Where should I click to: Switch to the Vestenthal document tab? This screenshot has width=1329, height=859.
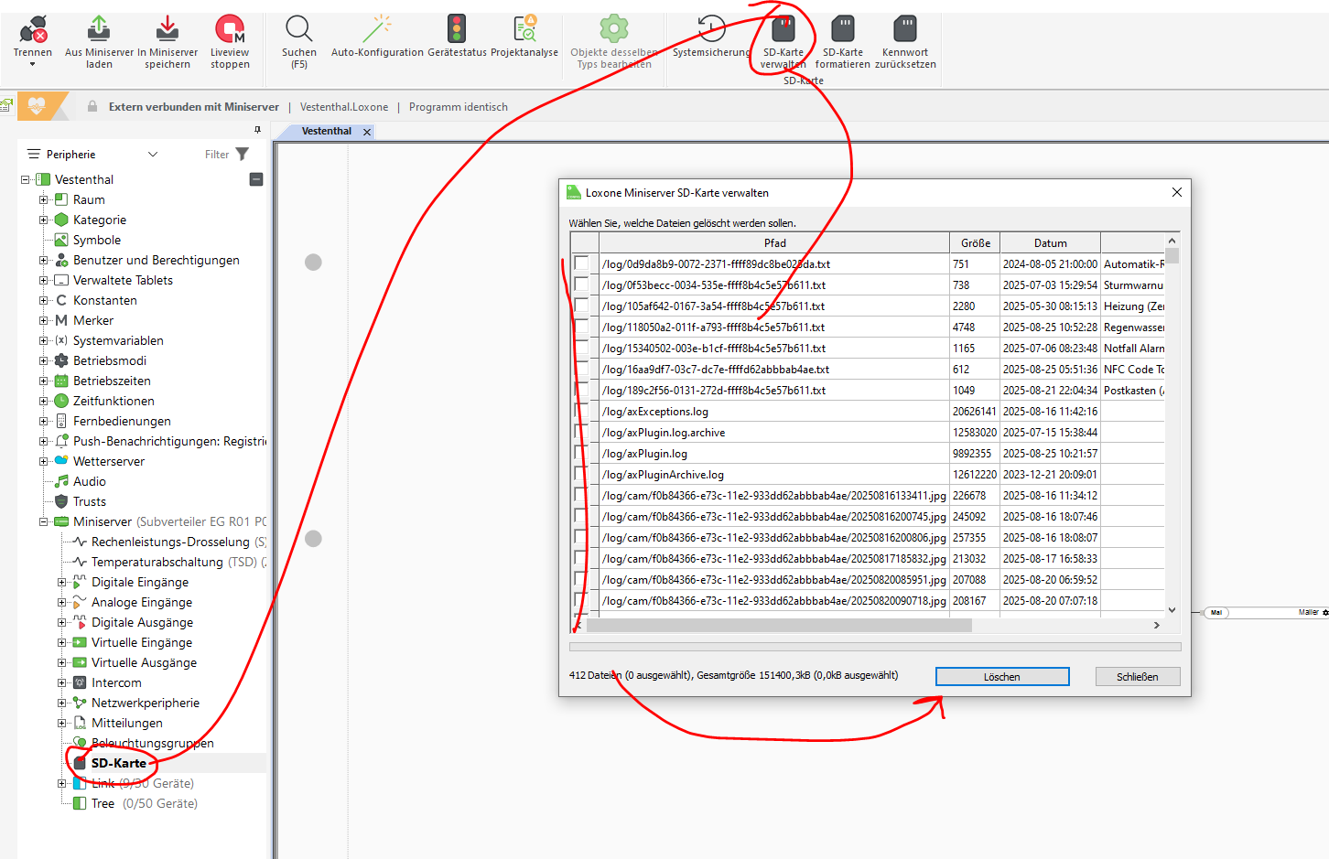327,131
